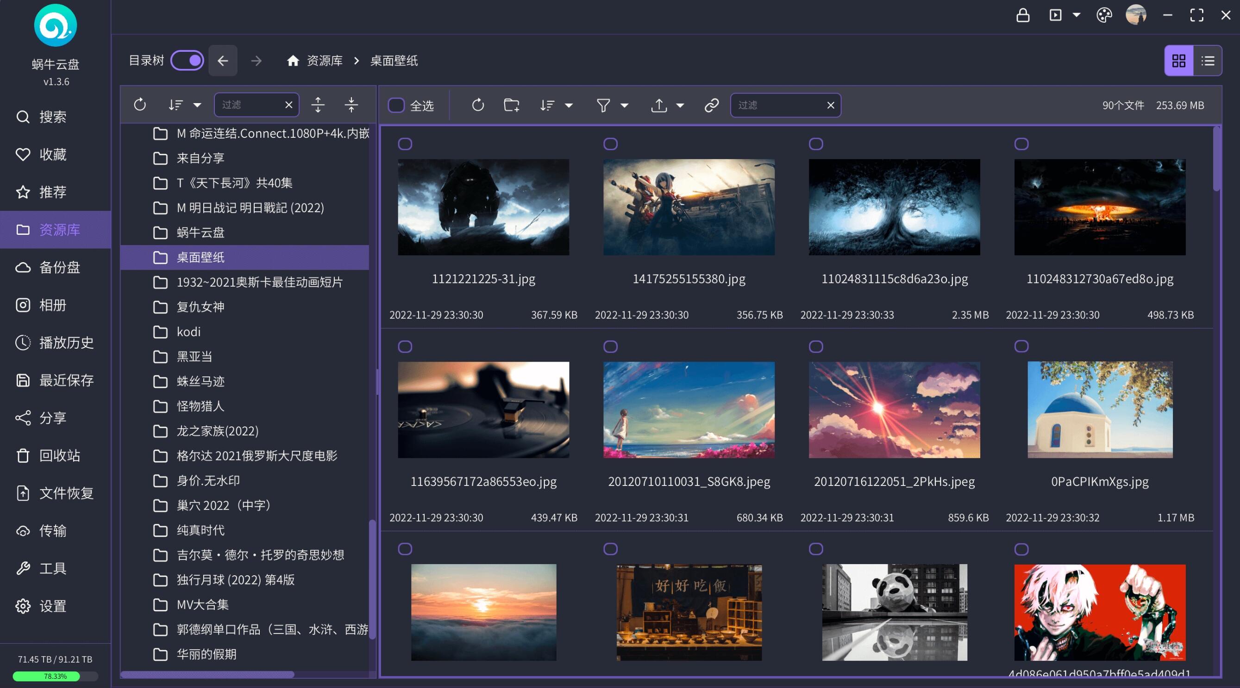Open the player dropdown arrow in title bar

point(1077,15)
